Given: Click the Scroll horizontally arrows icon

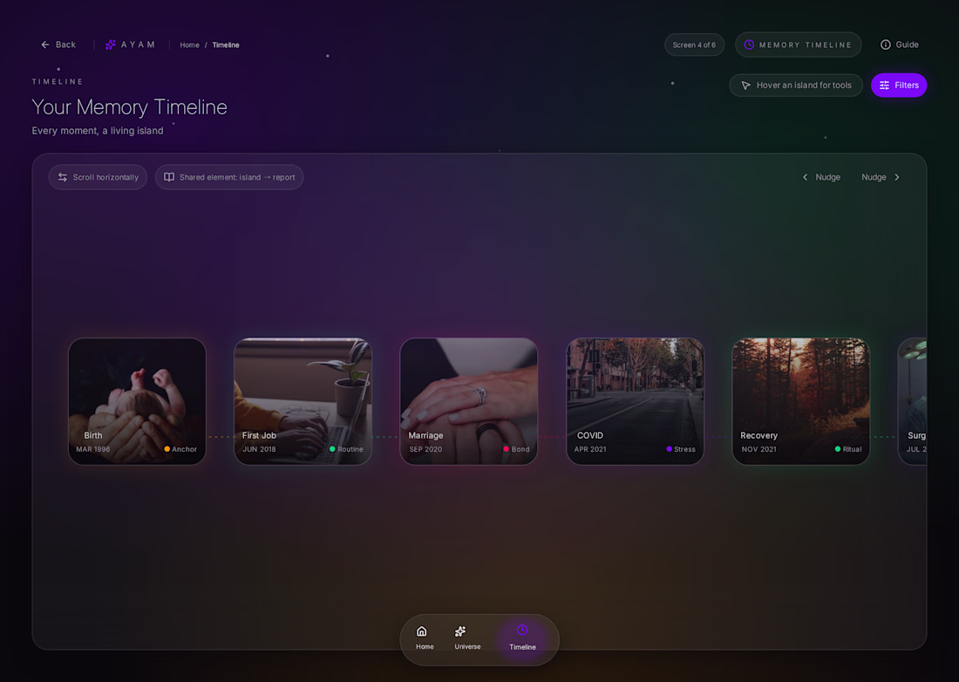Looking at the screenshot, I should pos(63,177).
